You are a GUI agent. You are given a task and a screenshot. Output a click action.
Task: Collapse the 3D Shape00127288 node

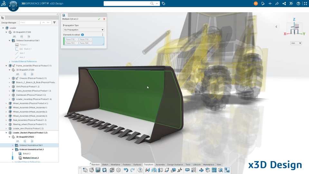point(6,32)
